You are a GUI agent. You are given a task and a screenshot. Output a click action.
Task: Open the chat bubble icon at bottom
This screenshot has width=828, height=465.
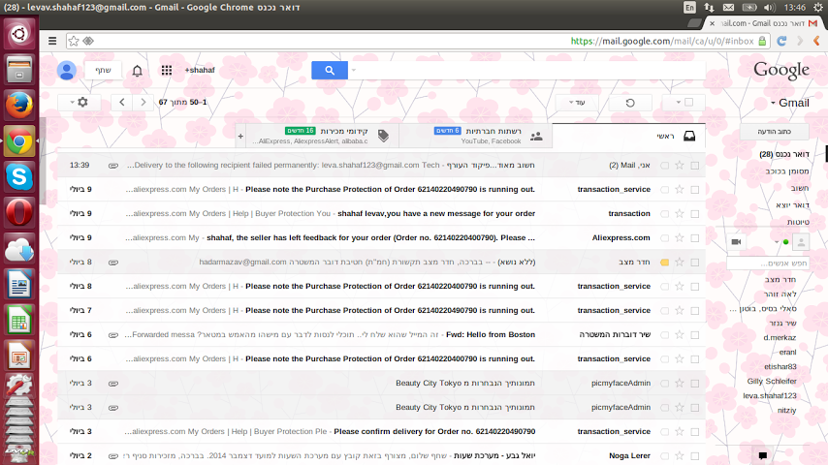click(762, 455)
